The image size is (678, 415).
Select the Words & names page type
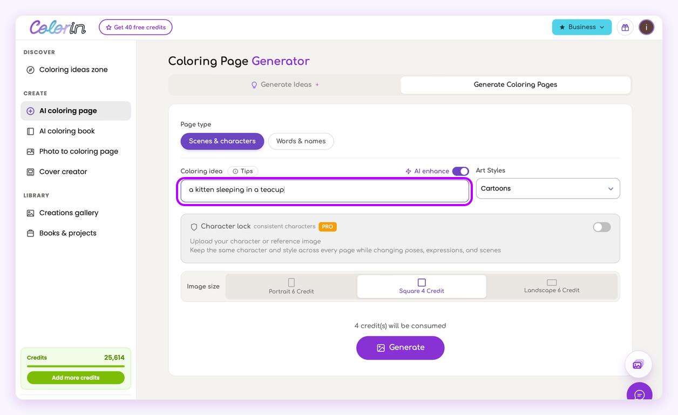pos(301,141)
